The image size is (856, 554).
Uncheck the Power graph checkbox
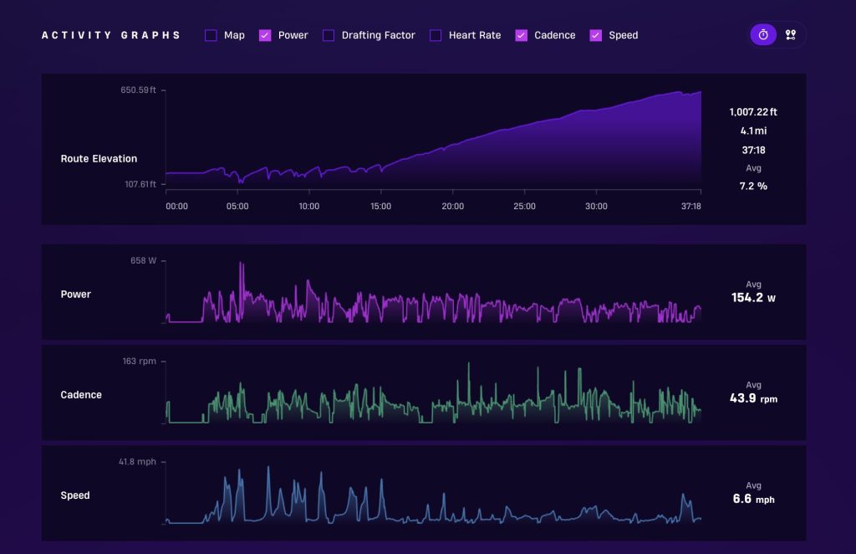[265, 35]
